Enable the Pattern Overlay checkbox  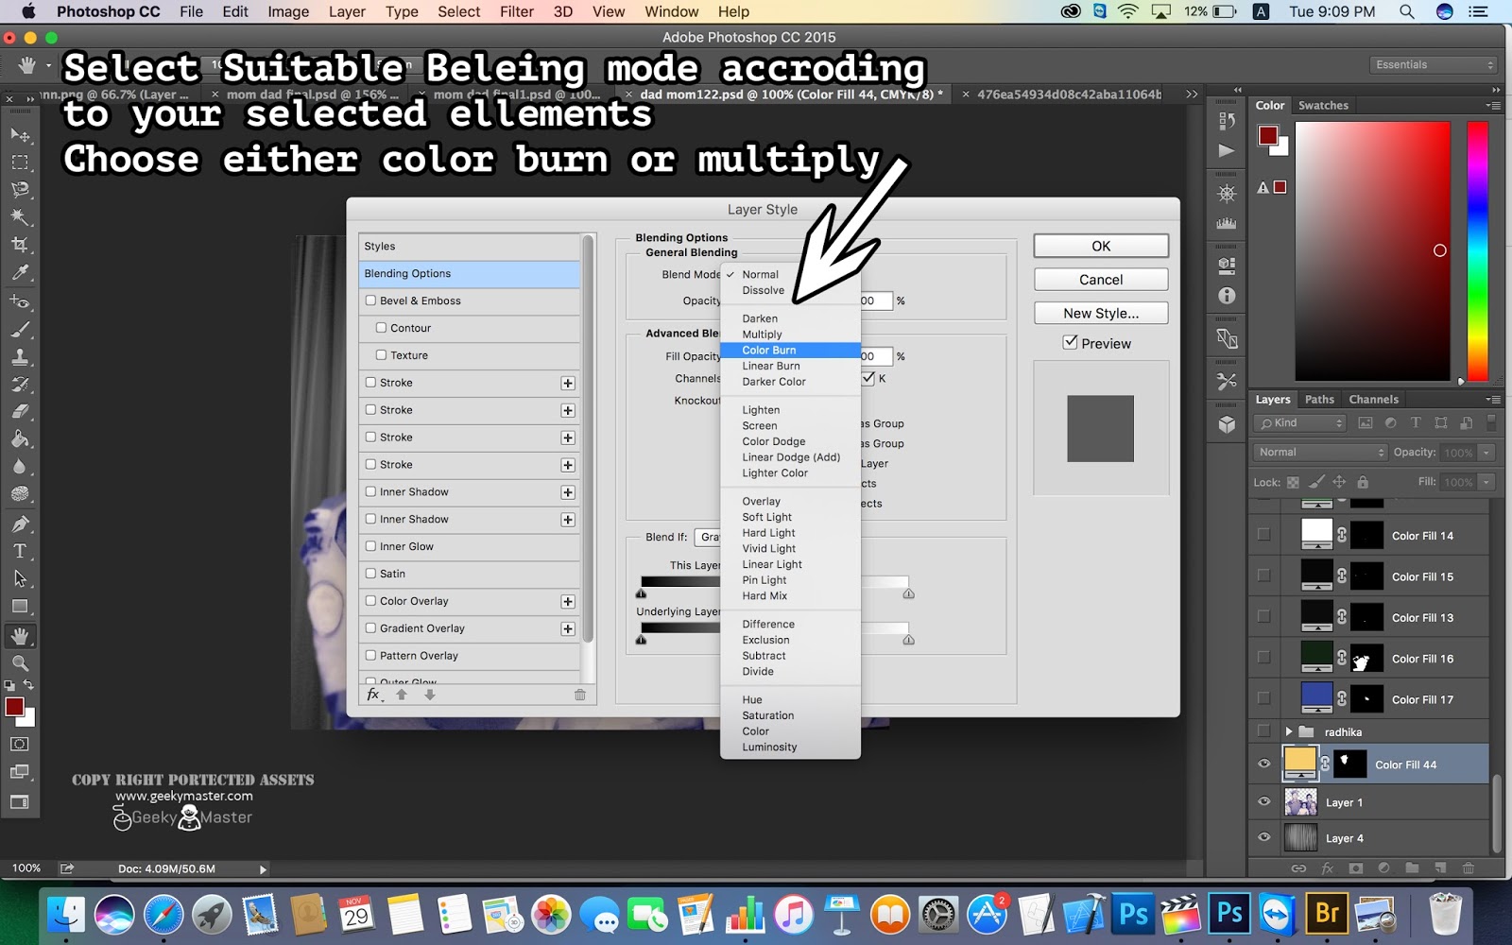tap(370, 656)
